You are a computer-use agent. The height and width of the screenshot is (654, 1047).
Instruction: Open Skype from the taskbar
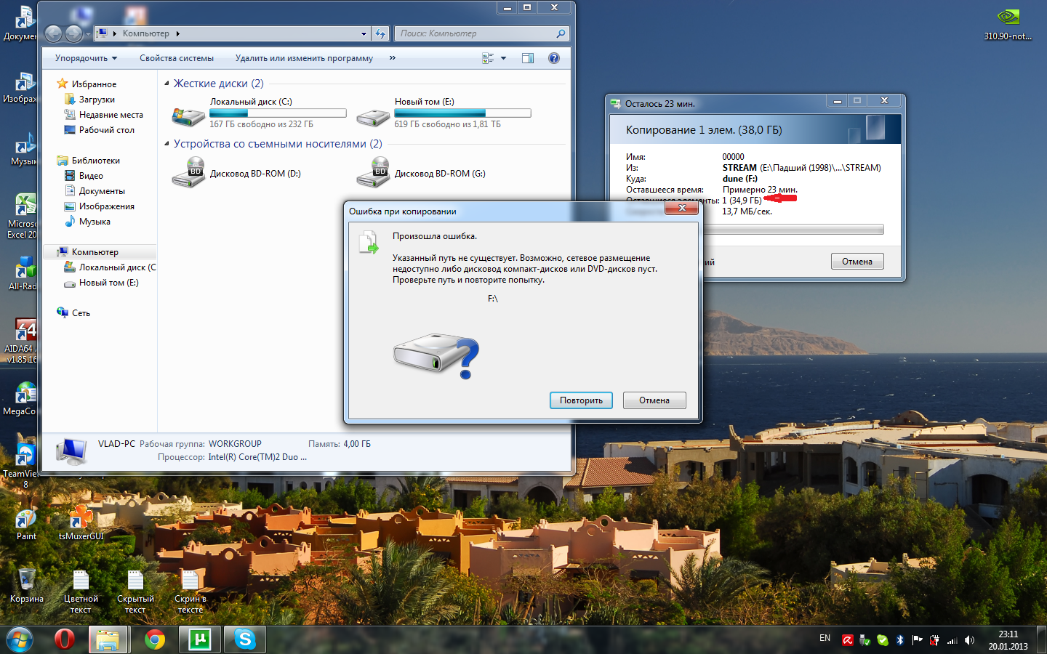[245, 639]
